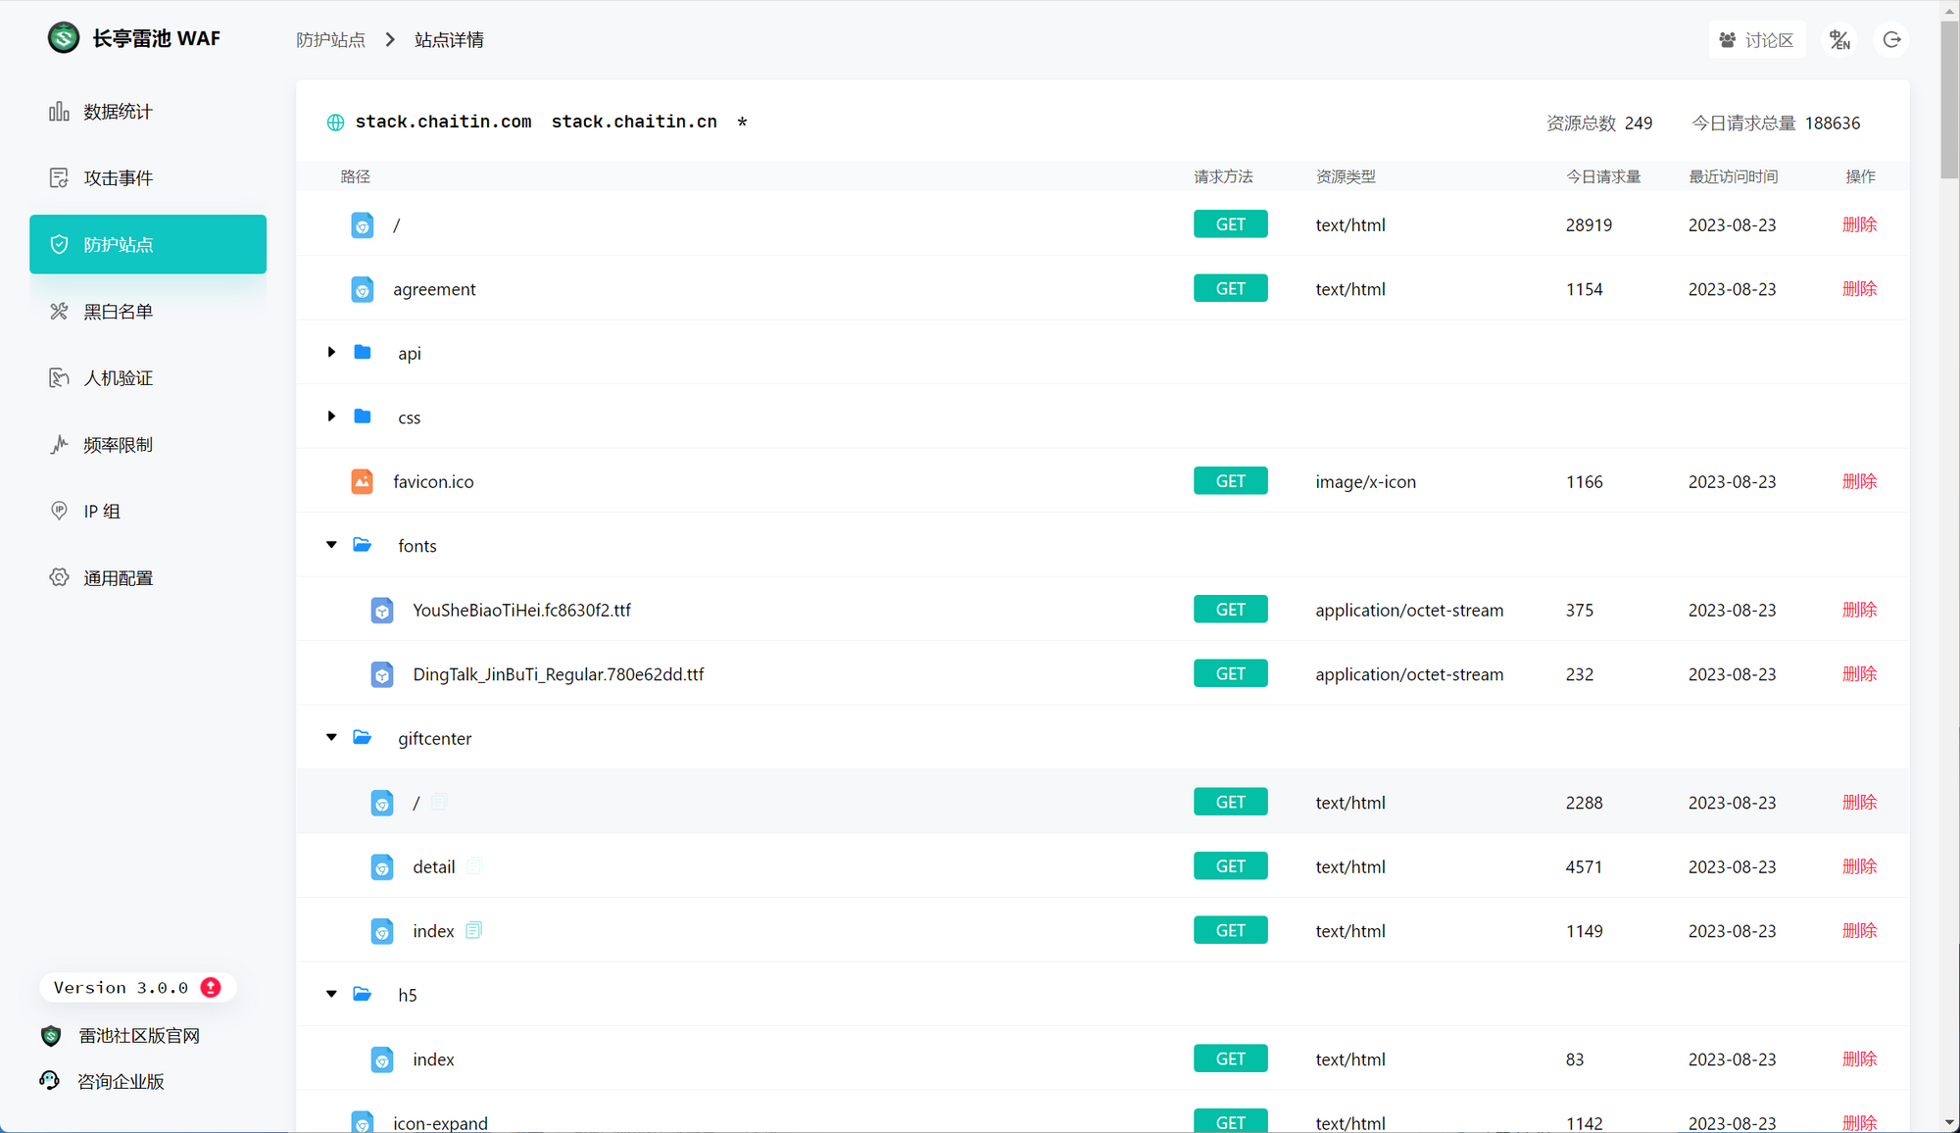Open 攻击事件 in sidebar
1960x1133 pixels.
pyautogui.click(x=118, y=177)
